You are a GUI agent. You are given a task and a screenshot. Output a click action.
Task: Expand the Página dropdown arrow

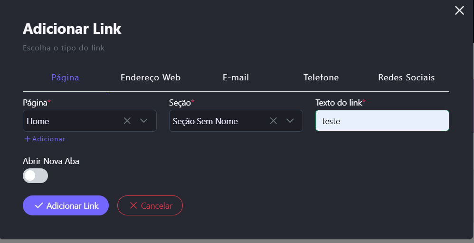(144, 121)
